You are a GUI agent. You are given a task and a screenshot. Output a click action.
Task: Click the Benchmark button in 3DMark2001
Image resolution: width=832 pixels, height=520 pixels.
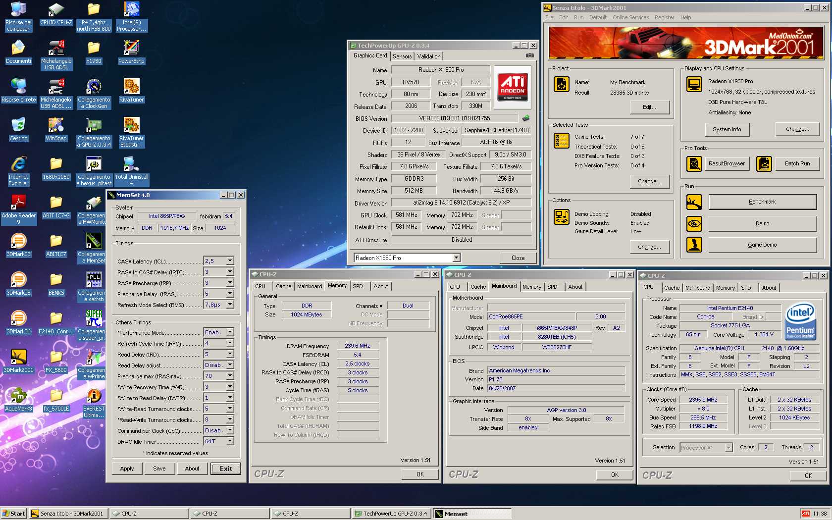point(762,202)
